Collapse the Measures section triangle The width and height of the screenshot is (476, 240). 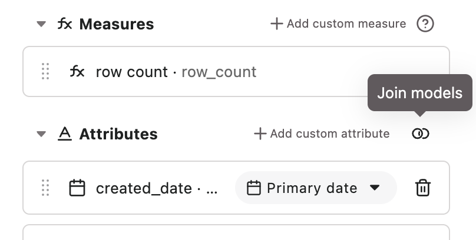pyautogui.click(x=41, y=24)
